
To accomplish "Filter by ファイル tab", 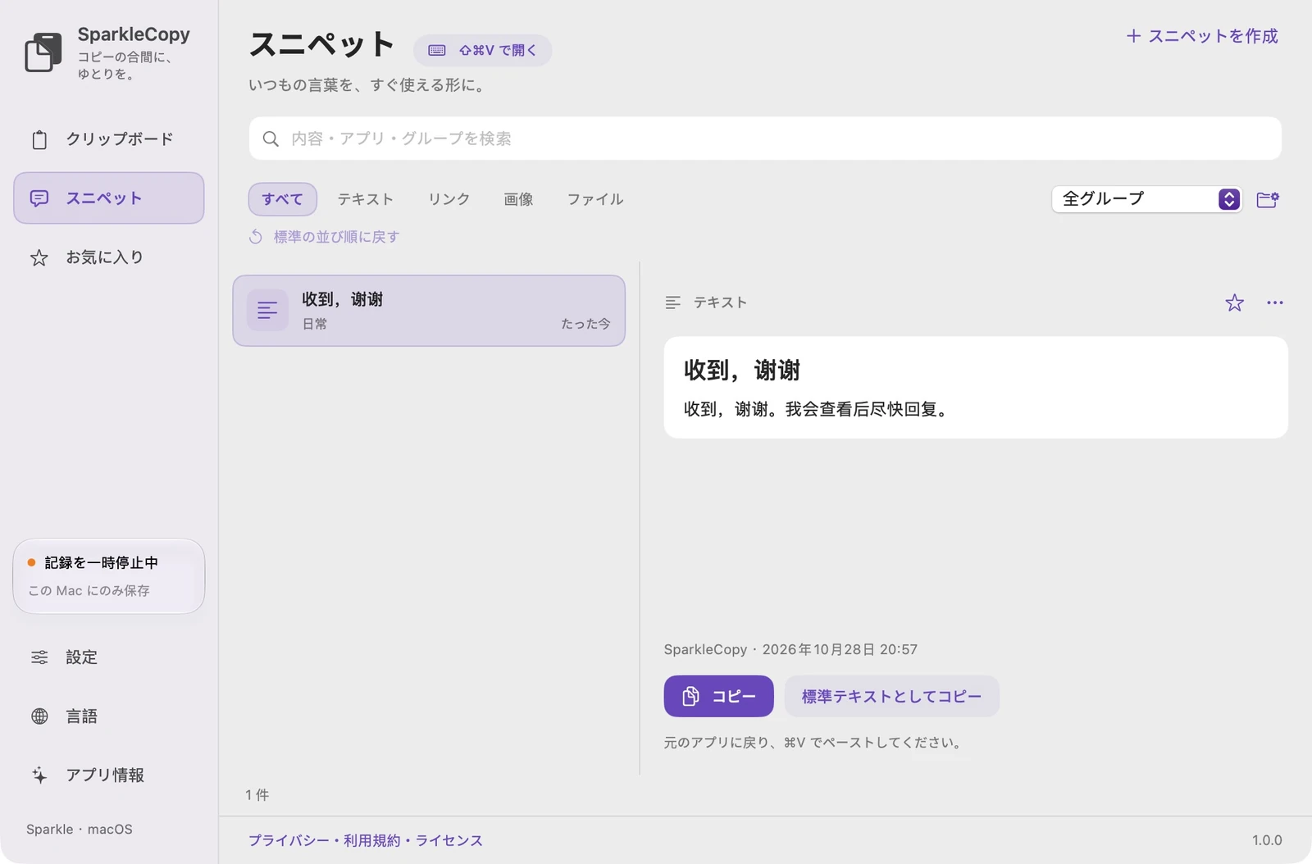I will pos(595,199).
